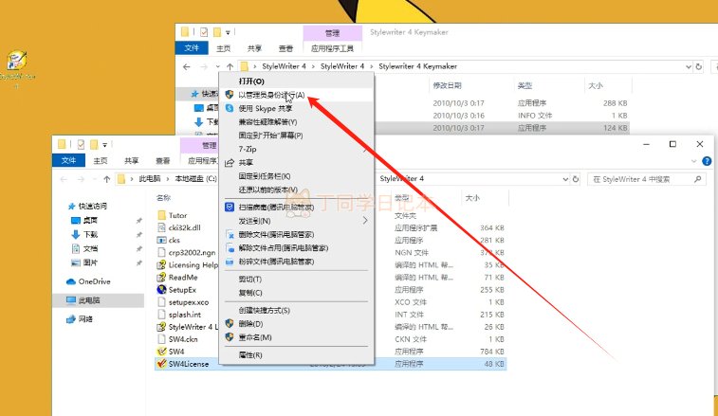Screen dimensions: 718x416
Task: Expand the ribbon using the chevron near Help
Action: pyautogui.click(x=693, y=161)
